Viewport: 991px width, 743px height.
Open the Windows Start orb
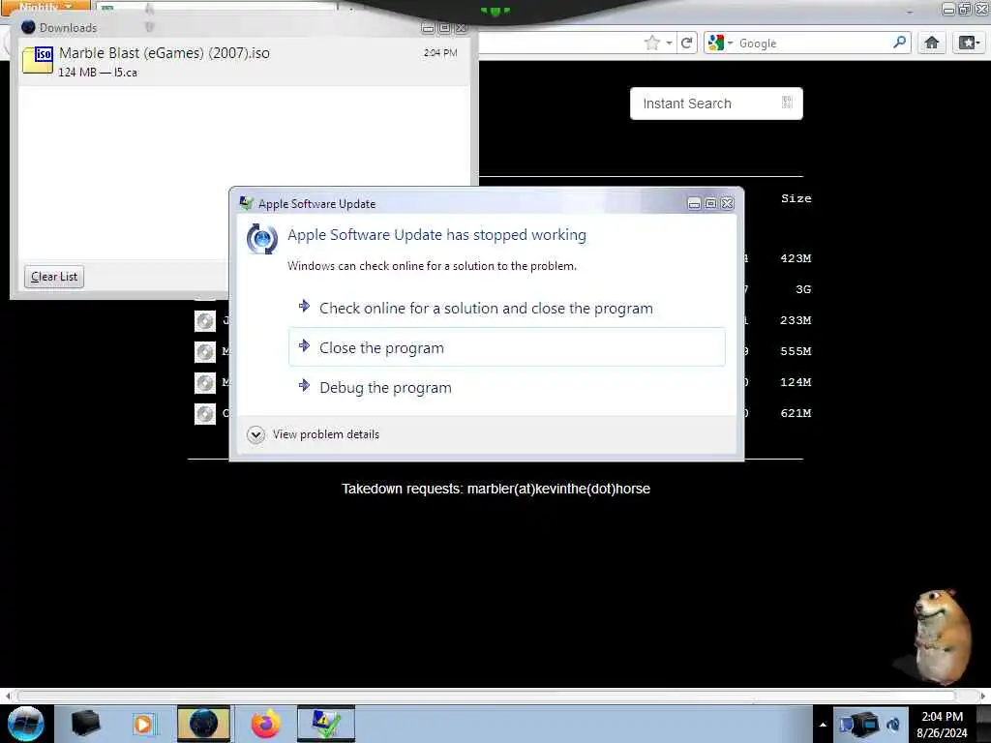coord(26,724)
